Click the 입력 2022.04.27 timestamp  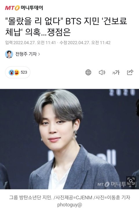(30, 43)
